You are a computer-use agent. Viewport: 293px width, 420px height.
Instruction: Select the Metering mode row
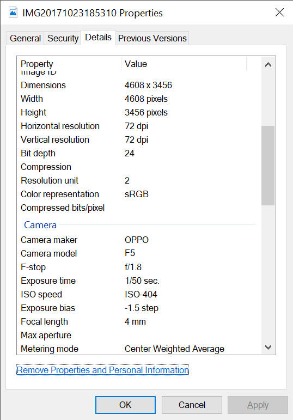139,349
